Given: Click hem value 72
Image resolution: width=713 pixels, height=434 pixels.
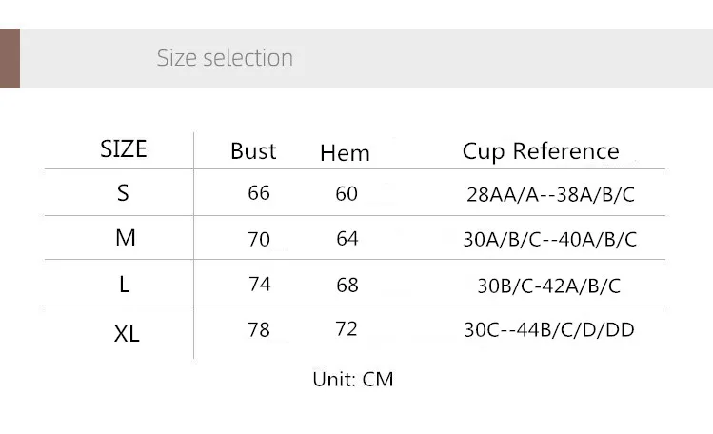Looking at the screenshot, I should (347, 328).
